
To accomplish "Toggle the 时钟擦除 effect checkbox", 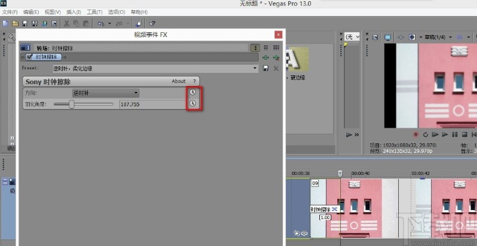I will click(30, 57).
